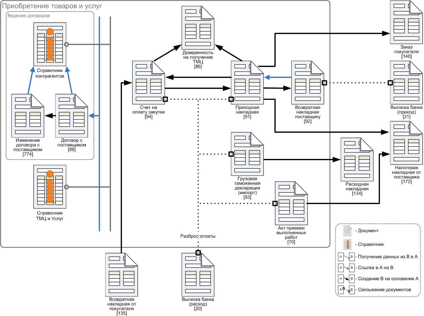Click the legend icon for Связывание документов
The height and width of the screenshot is (316, 424).
346,290
